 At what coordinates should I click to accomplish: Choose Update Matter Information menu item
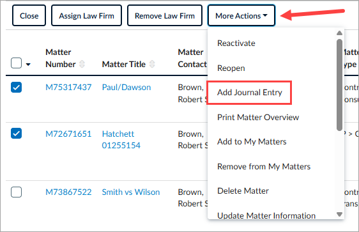(x=266, y=215)
